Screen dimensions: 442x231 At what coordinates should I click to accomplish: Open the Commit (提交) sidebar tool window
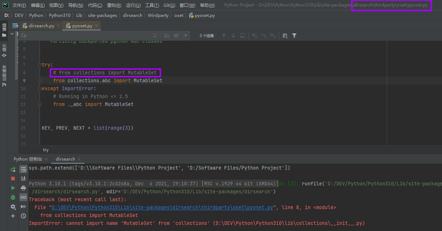pyautogui.click(x=4, y=51)
